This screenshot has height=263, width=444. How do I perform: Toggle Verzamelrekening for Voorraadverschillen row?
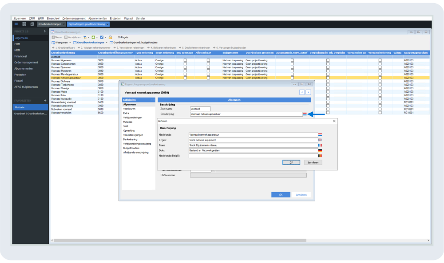[380, 113]
